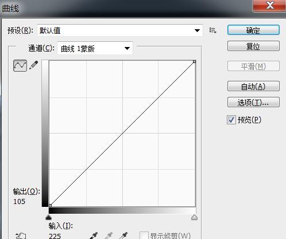The width and height of the screenshot is (286, 239).
Task: Open the preset options menu icon
Action: click(x=212, y=30)
